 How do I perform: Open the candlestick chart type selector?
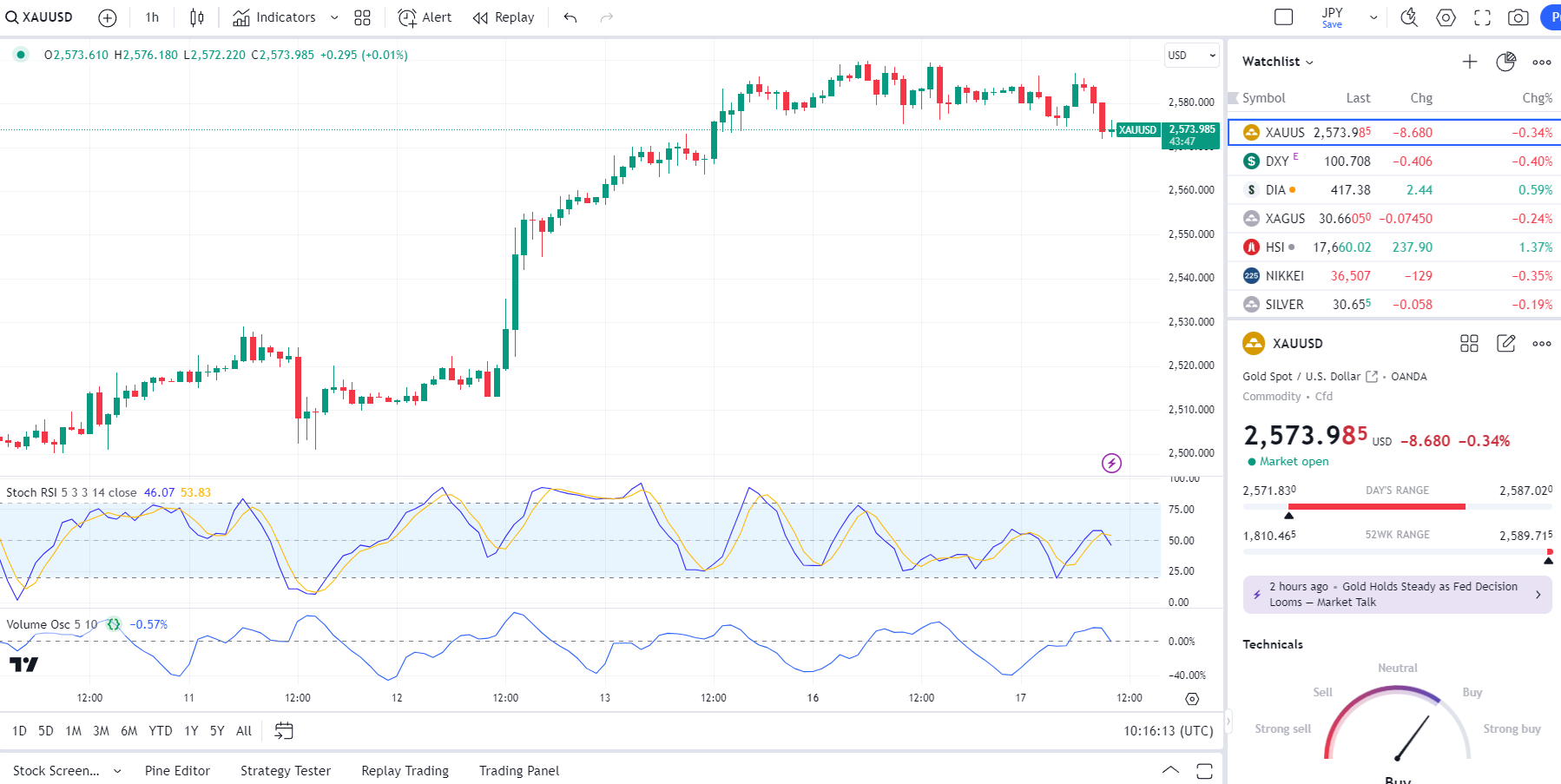pyautogui.click(x=197, y=17)
